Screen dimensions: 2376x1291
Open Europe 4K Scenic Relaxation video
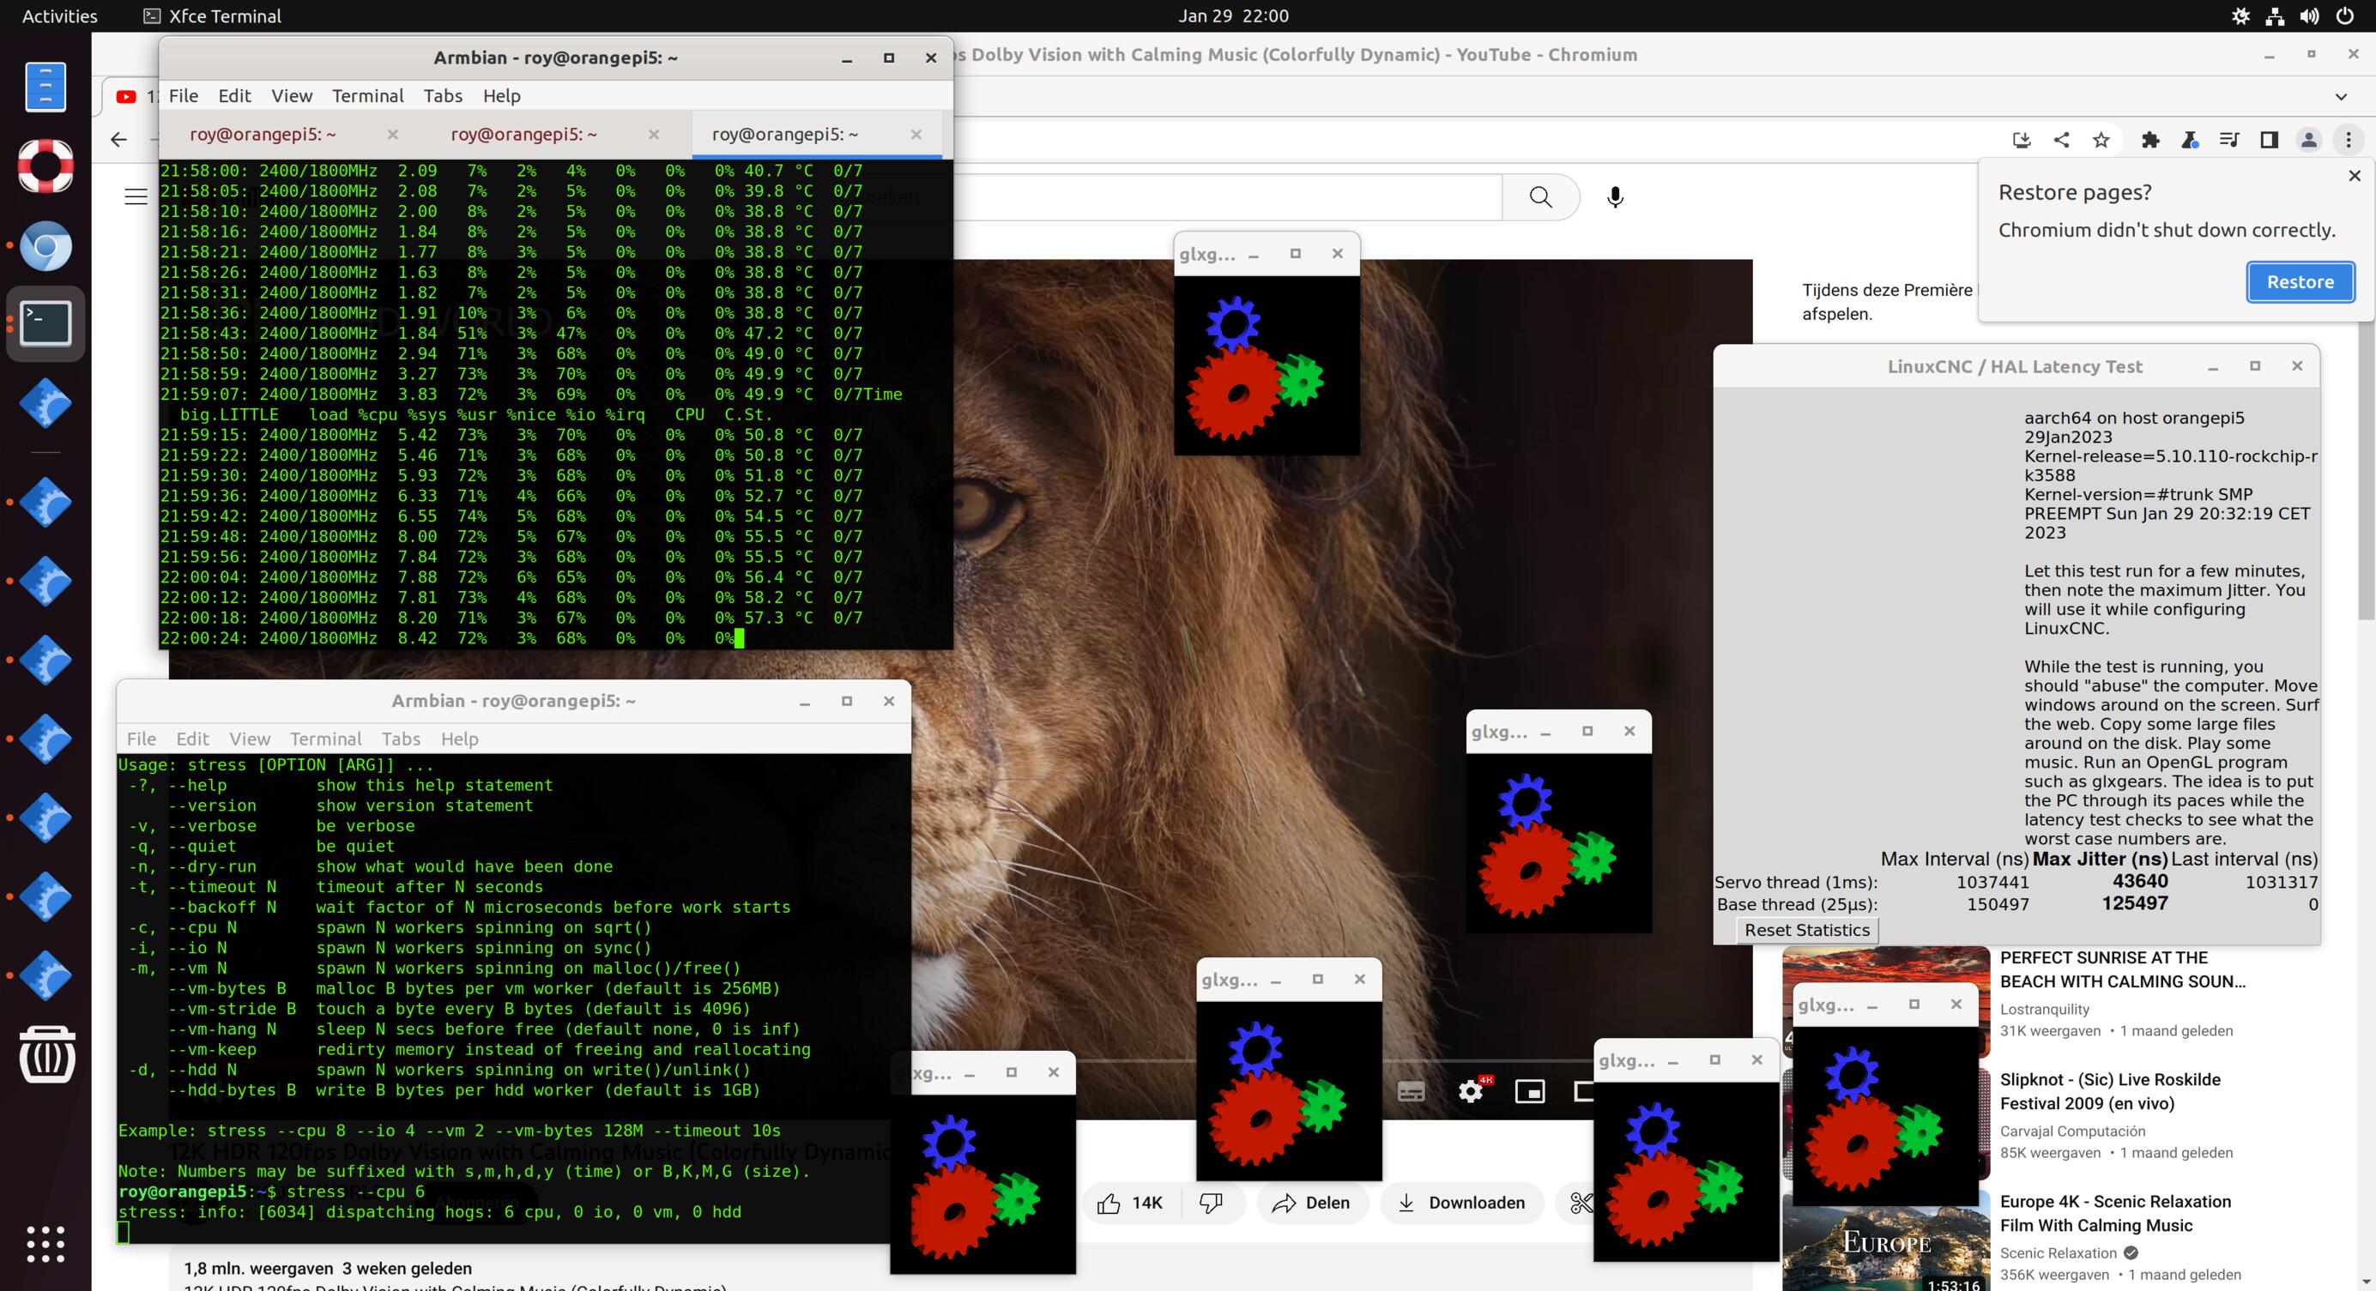tap(2115, 1214)
